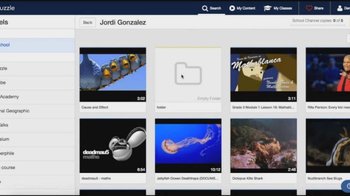Open the deadmau5 maths video thumbnail
This screenshot has width=350, height=196.
point(113,145)
